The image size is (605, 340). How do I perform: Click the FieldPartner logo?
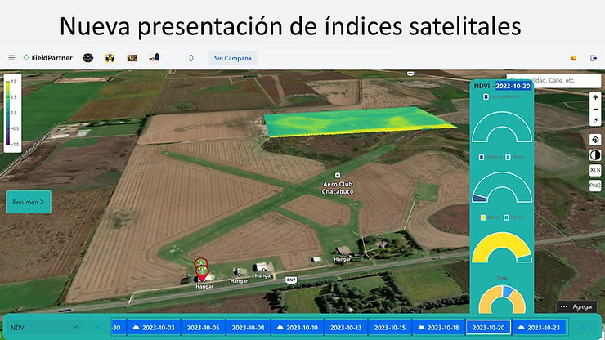click(x=48, y=58)
